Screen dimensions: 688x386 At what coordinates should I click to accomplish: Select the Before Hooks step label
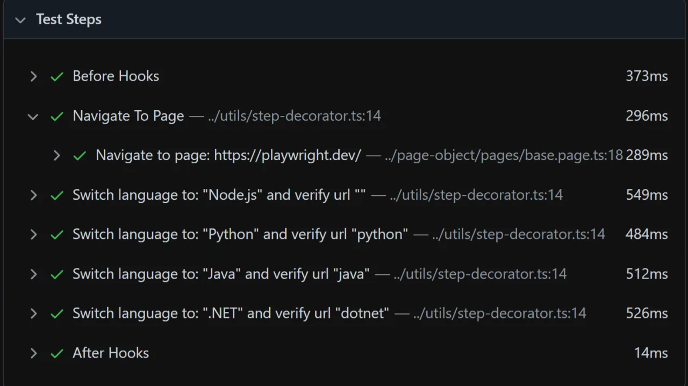tap(116, 76)
